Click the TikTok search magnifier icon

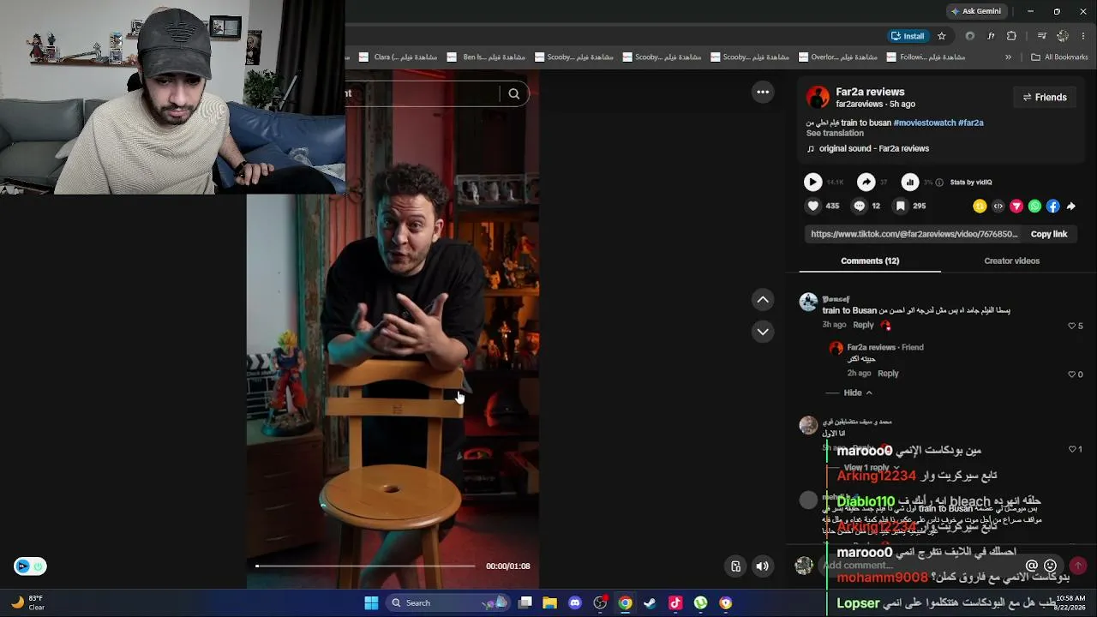[x=513, y=93]
